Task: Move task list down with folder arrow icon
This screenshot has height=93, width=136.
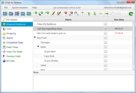Action: [29, 14]
